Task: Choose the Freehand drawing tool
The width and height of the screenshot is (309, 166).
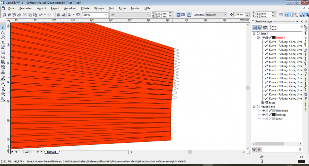Action: tap(3, 42)
